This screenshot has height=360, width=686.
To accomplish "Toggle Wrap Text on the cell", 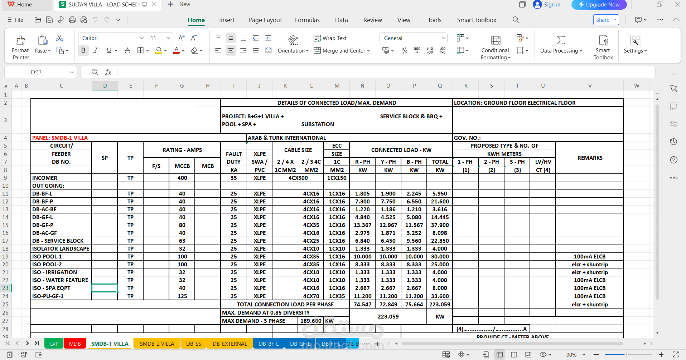I will (330, 38).
